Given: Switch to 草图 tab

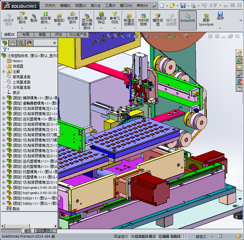Looking at the screenshot, I should [42, 35].
